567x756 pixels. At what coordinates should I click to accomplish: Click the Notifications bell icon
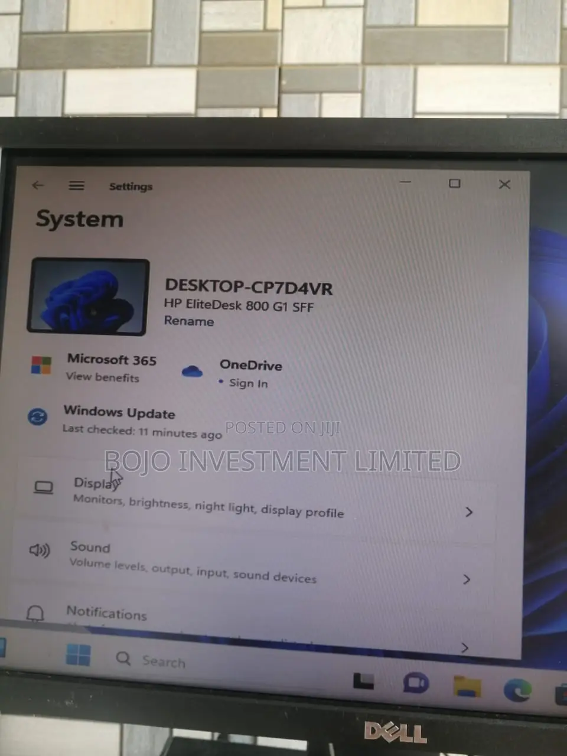tap(35, 613)
